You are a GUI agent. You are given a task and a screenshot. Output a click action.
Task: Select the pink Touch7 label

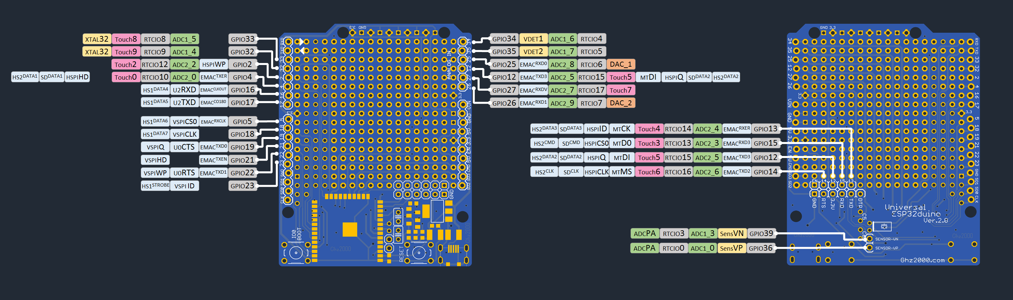click(x=621, y=90)
